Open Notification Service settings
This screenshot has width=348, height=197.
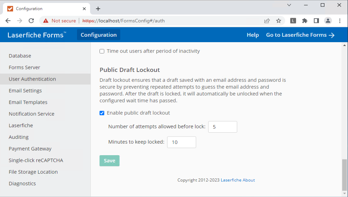click(45, 114)
